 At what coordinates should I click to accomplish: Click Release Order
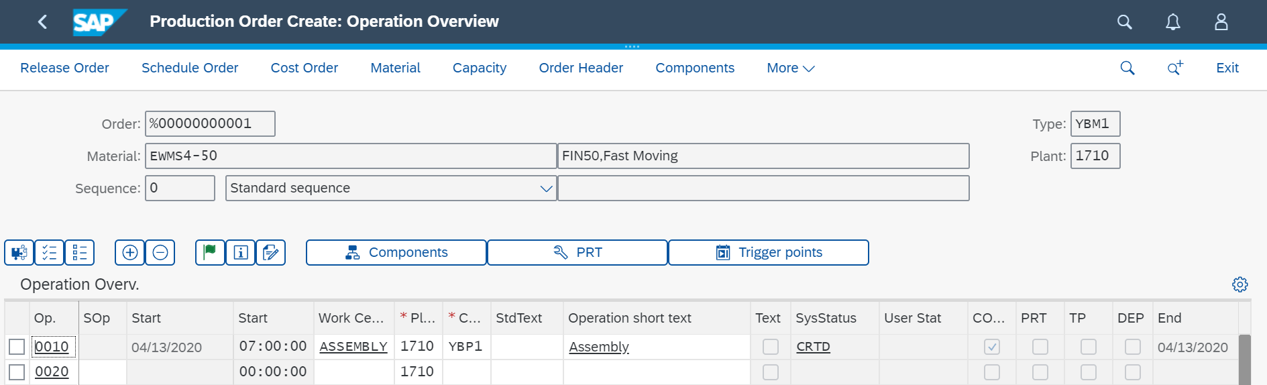point(64,68)
